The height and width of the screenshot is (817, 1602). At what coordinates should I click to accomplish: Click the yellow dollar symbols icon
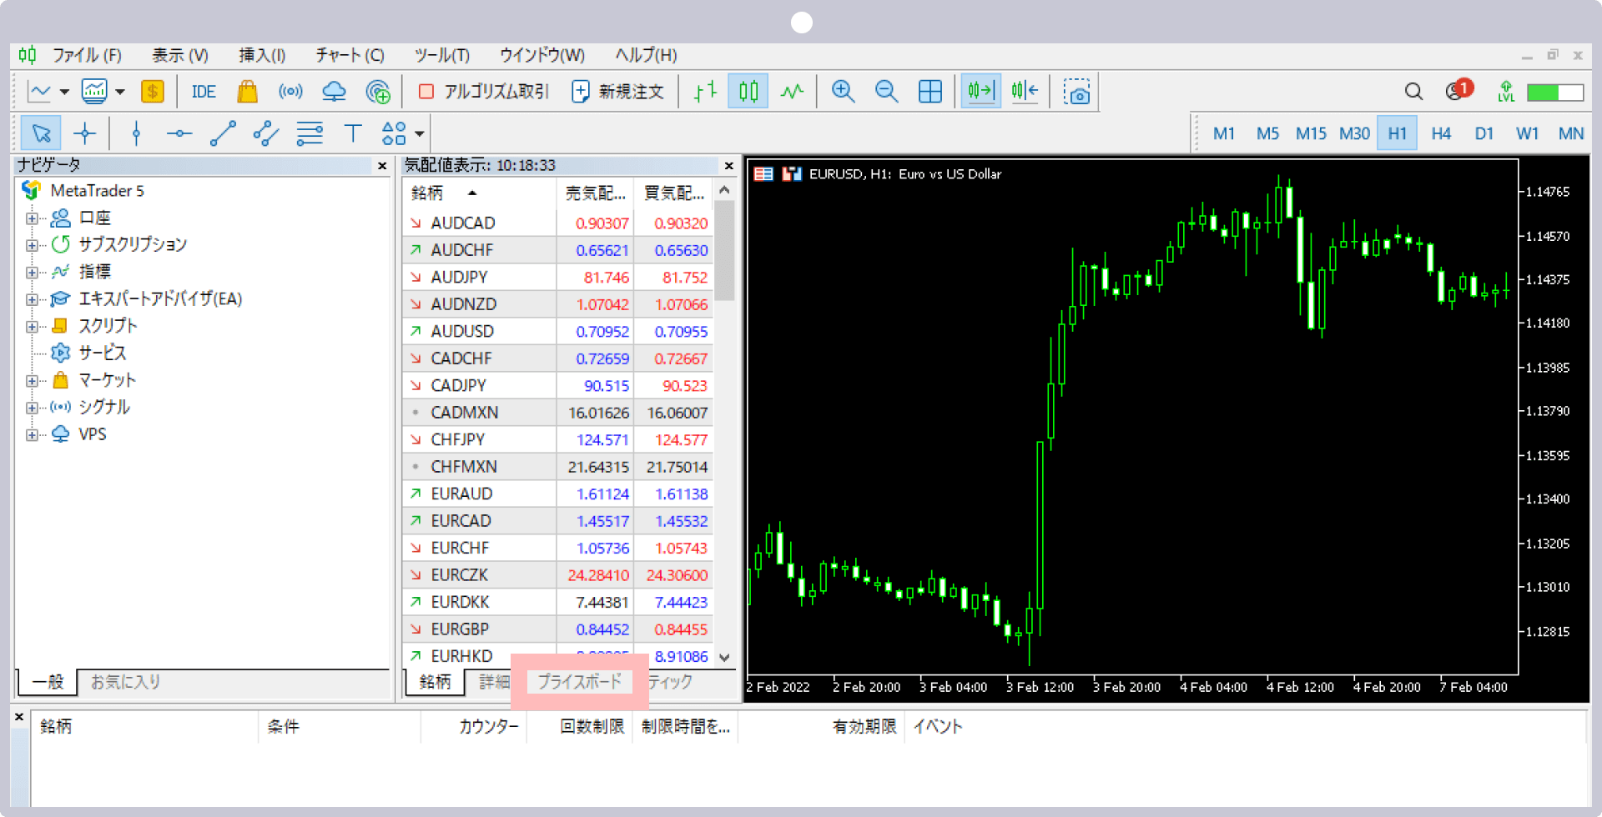pos(153,92)
